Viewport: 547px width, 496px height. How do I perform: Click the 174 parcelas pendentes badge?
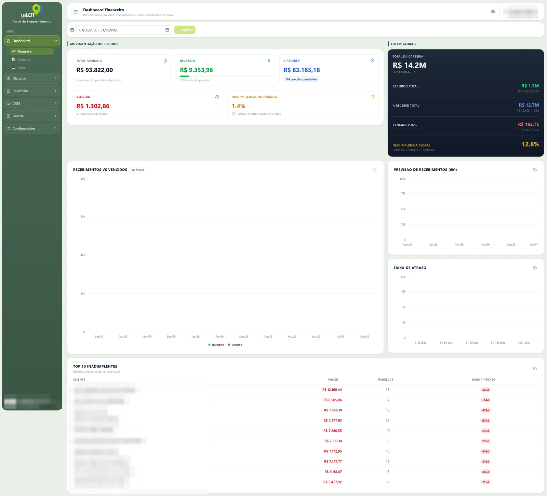[301, 79]
